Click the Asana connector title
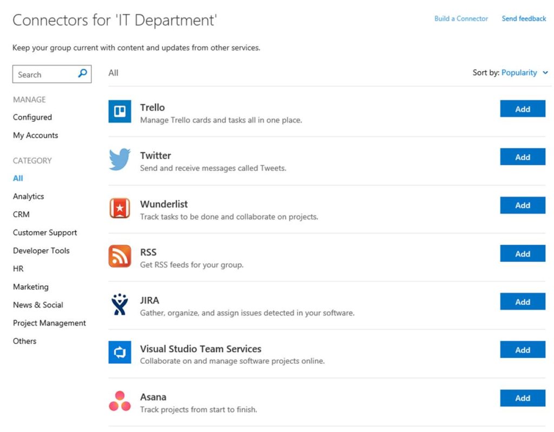554x432 pixels. click(x=153, y=397)
